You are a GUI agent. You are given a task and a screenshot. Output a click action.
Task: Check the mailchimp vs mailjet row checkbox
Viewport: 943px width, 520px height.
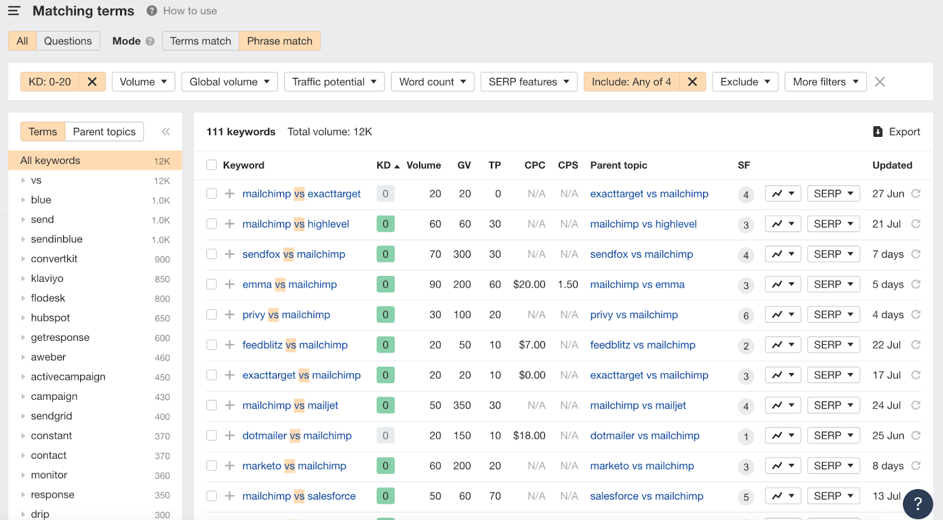[x=212, y=406]
